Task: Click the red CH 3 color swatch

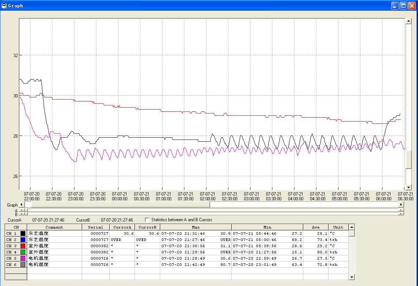Action: point(23,246)
